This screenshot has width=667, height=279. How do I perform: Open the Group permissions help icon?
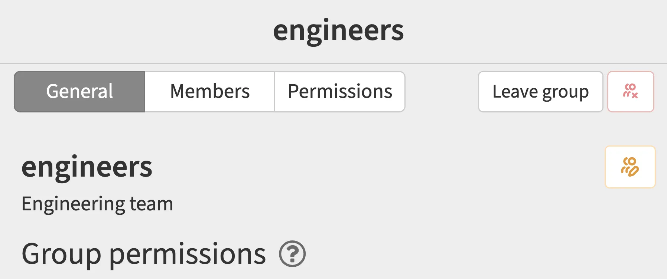coord(292,254)
